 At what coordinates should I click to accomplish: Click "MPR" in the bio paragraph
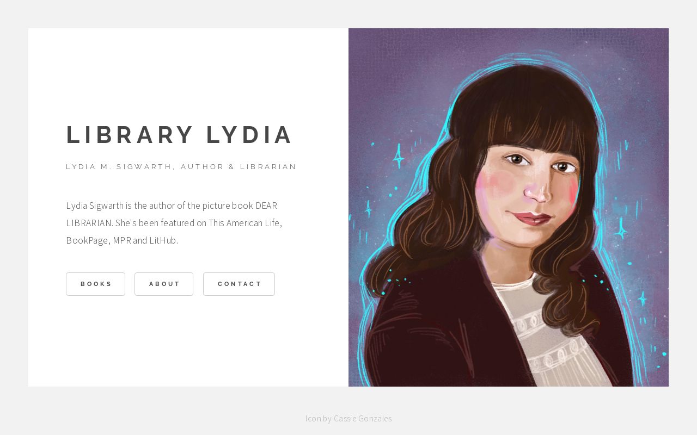coord(122,240)
